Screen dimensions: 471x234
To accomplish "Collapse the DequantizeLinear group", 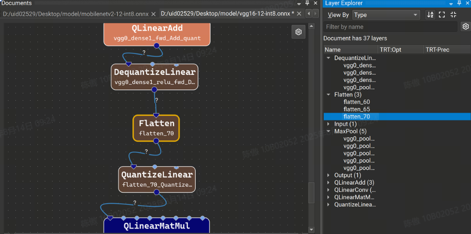I will point(328,58).
